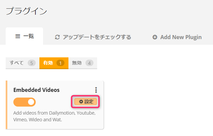This screenshot has width=213, height=136.
Task: Open the Add New Plugin tab
Action: (x=177, y=37)
